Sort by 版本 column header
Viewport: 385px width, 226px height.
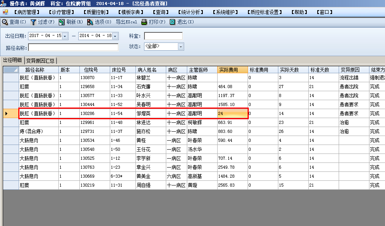coord(69,70)
